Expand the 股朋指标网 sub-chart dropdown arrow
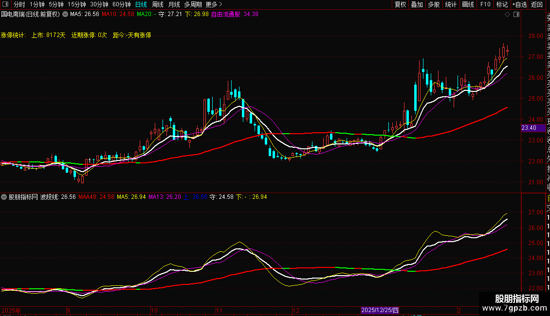 [4, 197]
